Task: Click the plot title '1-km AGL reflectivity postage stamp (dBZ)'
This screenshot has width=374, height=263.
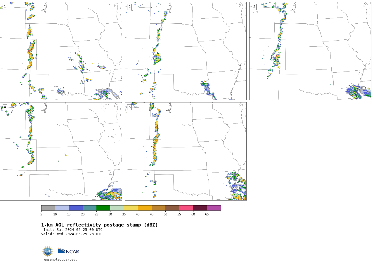Action: point(99,225)
